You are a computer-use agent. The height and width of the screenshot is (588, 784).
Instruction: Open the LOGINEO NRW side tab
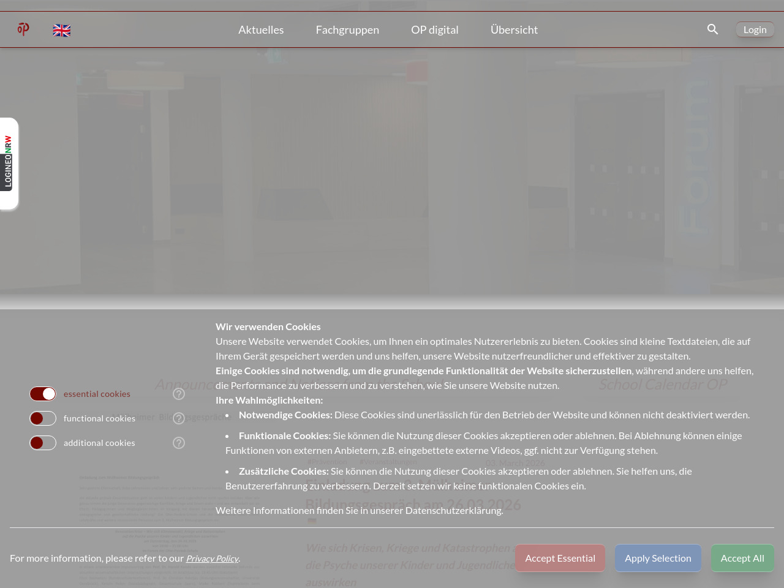[x=9, y=162]
